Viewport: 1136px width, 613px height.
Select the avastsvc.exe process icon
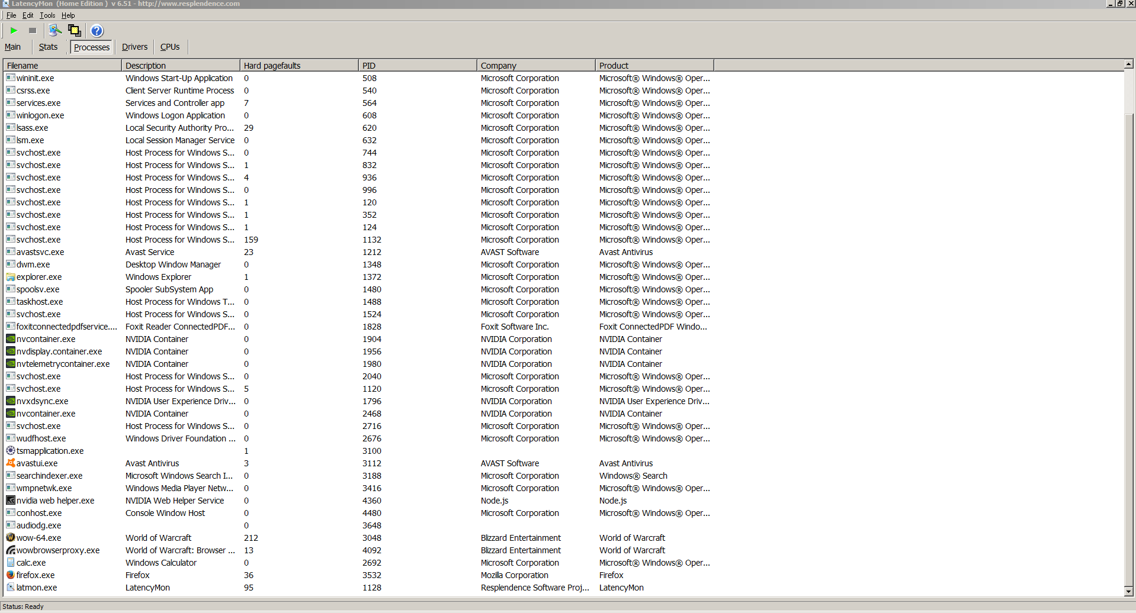11,252
